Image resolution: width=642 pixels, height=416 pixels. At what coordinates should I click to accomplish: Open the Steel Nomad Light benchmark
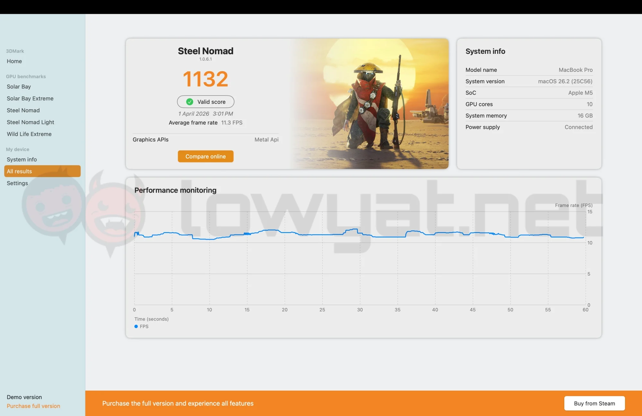(x=30, y=122)
